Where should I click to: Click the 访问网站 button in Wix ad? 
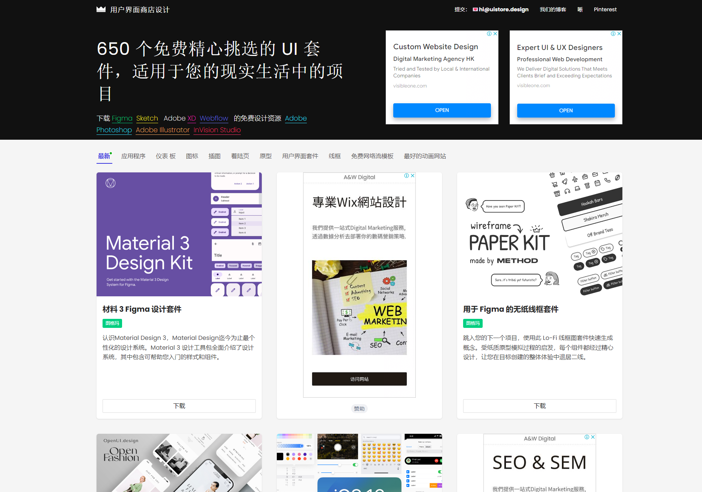tap(359, 379)
